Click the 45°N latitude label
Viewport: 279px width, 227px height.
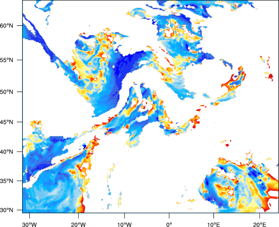click(7, 122)
